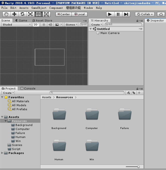Viewport: 166px width, 170px height.
Task: Open Unity cloud services
Action: coord(161,14)
